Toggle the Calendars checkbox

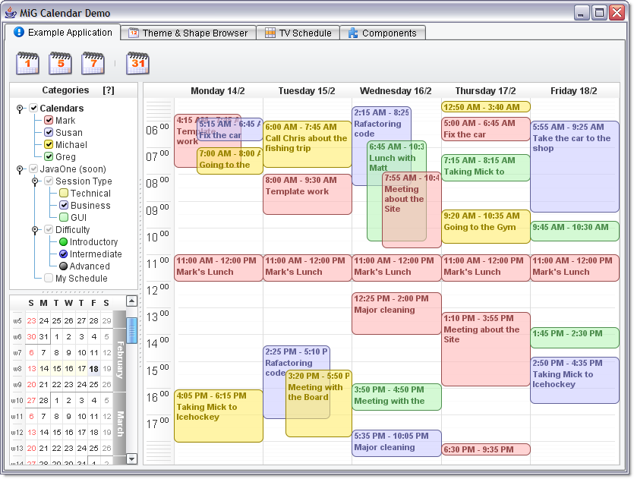click(33, 109)
